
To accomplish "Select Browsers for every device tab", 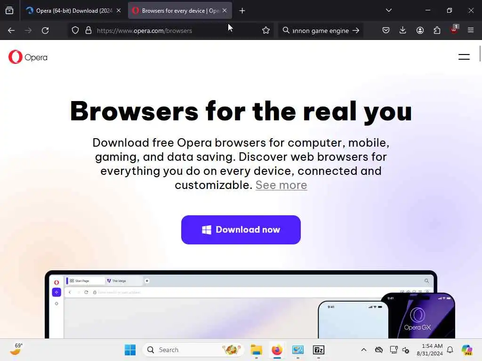I will click(x=180, y=10).
